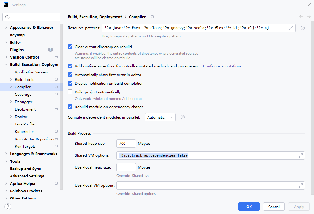
Task: Open Advanced Settings page
Action: [27, 176]
